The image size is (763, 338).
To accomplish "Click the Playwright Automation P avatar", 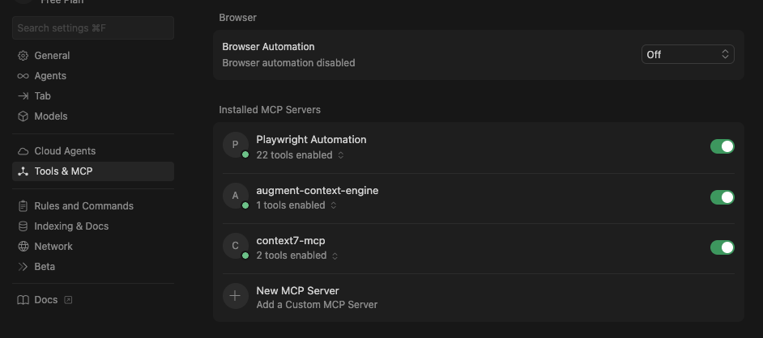I will click(x=236, y=145).
